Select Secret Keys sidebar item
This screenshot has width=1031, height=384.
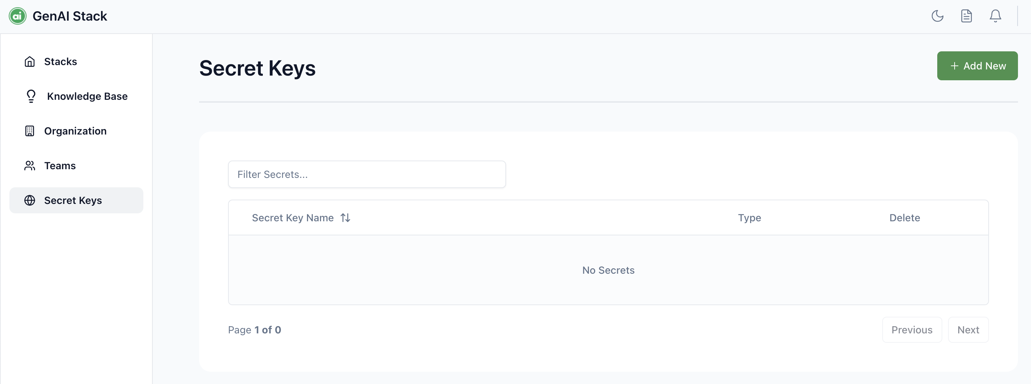(73, 200)
